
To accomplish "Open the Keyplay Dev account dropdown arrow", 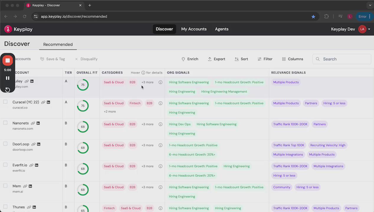I will pyautogui.click(x=369, y=29).
